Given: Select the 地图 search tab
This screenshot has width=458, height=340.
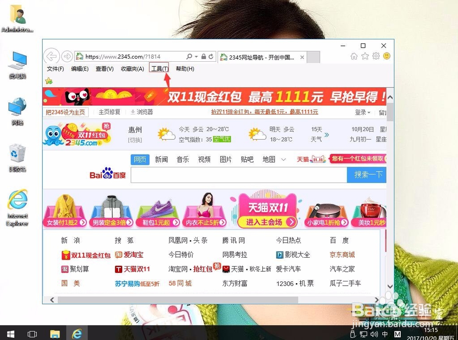Looking at the screenshot, I should click(x=269, y=159).
